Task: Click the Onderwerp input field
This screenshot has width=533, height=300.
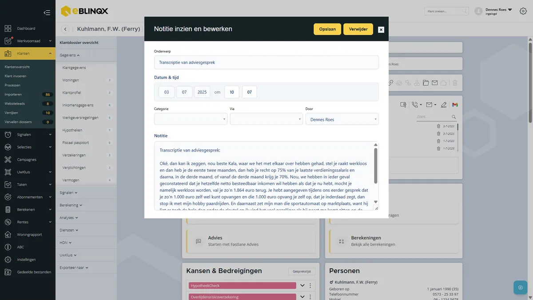Action: (x=266, y=62)
